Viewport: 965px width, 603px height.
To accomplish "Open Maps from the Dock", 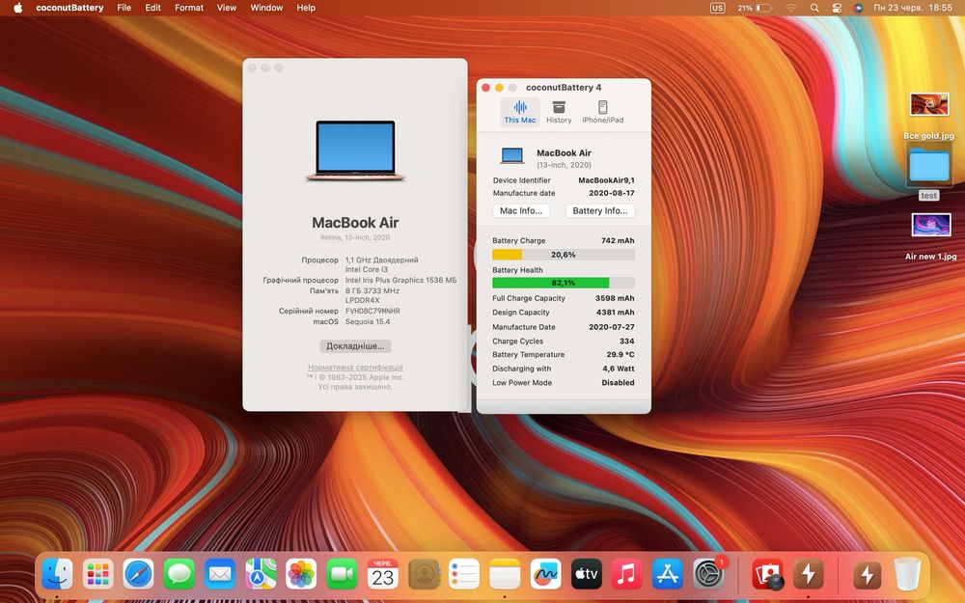I will pyautogui.click(x=261, y=574).
